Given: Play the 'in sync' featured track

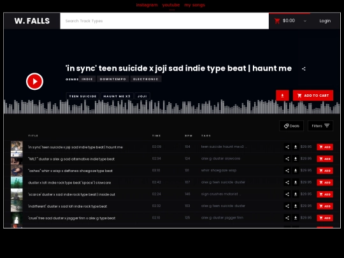Looking at the screenshot, I should point(34,82).
